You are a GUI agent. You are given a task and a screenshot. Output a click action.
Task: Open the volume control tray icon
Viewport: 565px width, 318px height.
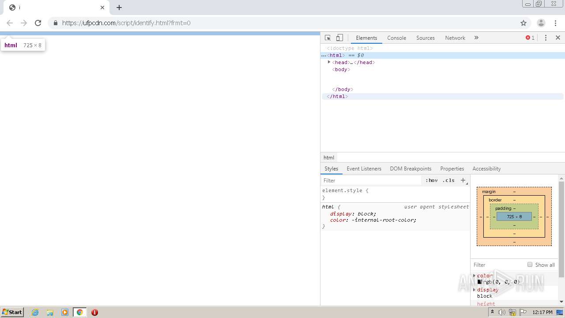tap(502, 312)
